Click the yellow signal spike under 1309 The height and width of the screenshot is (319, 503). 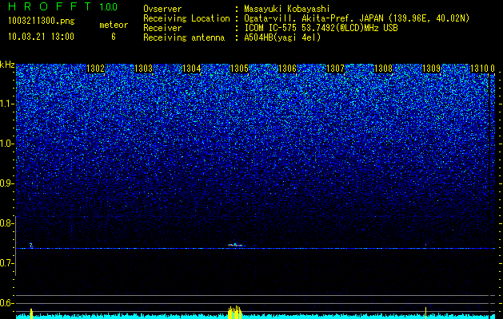pyautogui.click(x=425, y=313)
